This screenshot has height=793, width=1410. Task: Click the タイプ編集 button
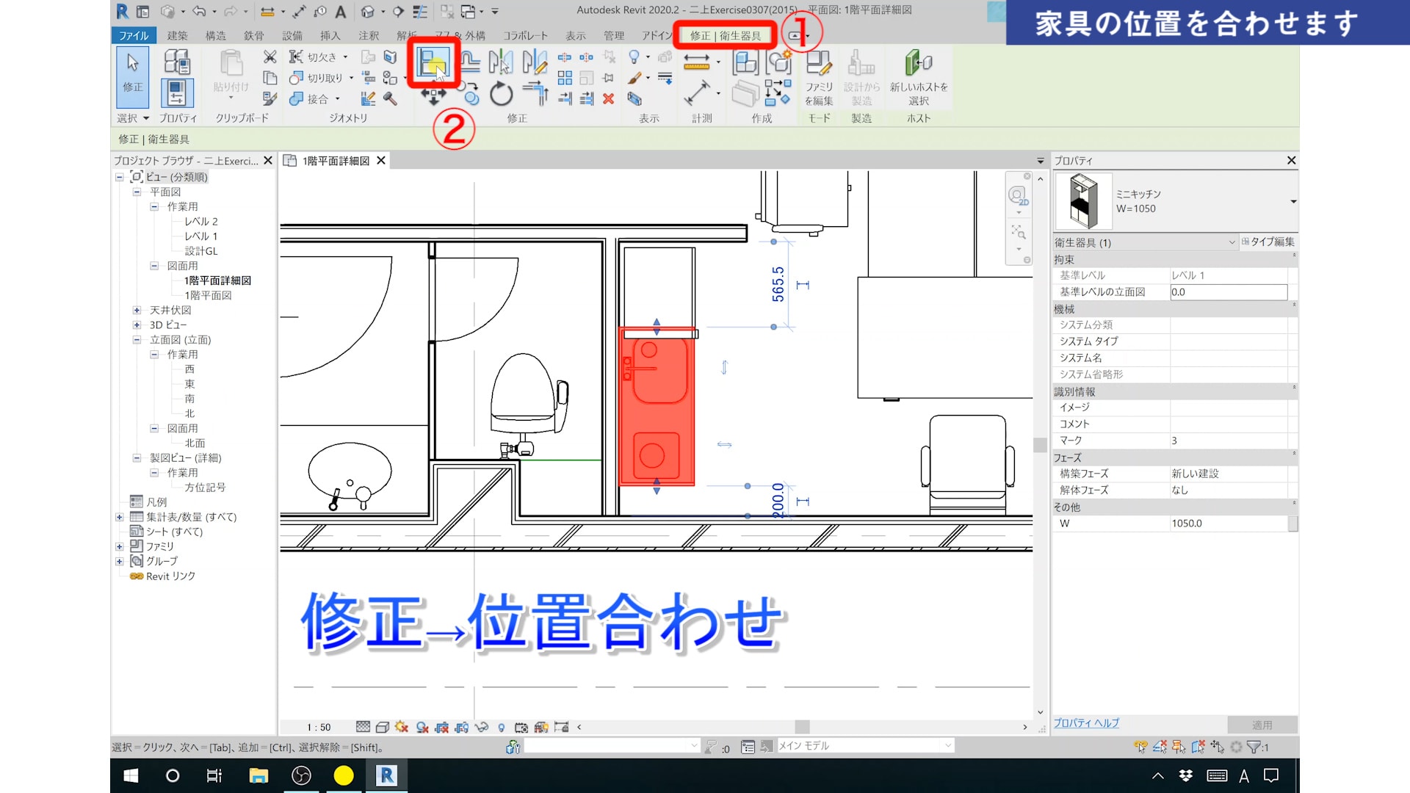(1268, 242)
